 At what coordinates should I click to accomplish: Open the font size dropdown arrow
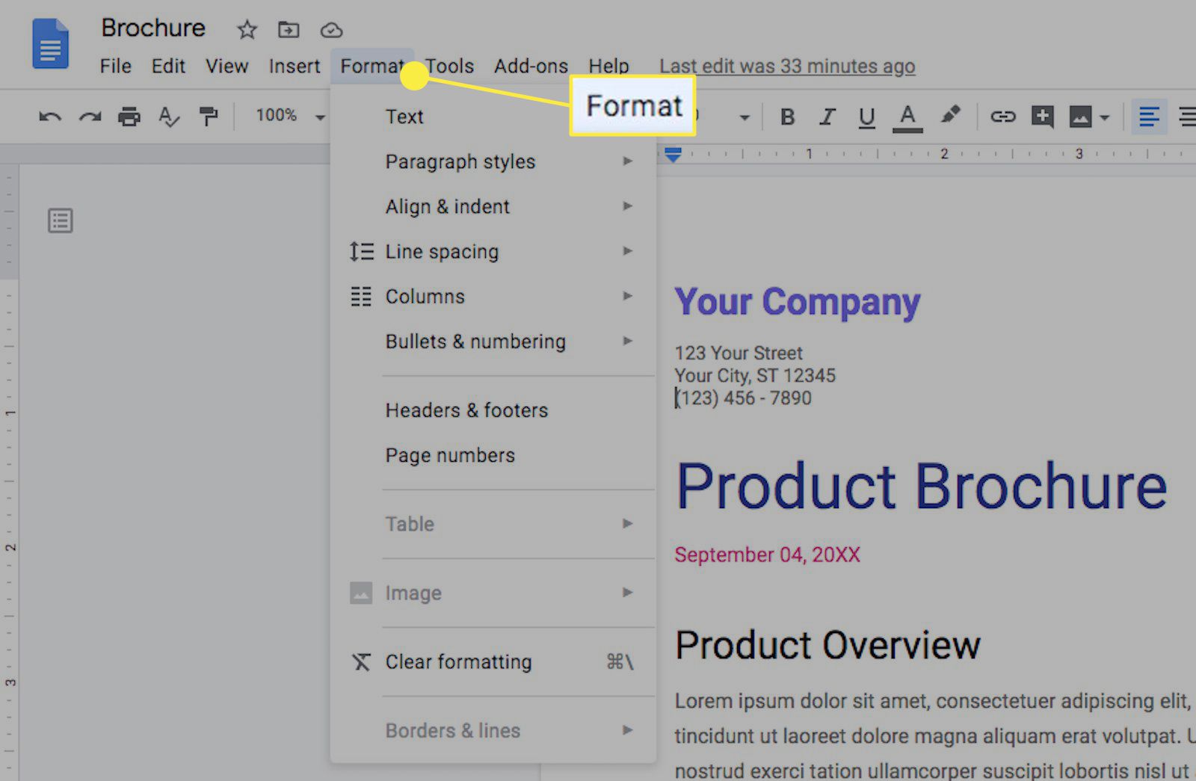coord(744,117)
